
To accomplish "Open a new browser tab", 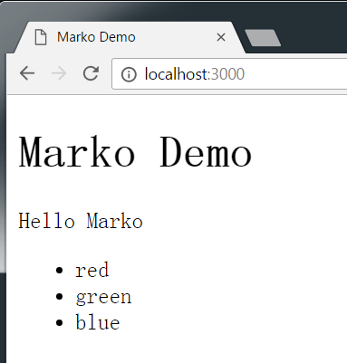I will [263, 38].
